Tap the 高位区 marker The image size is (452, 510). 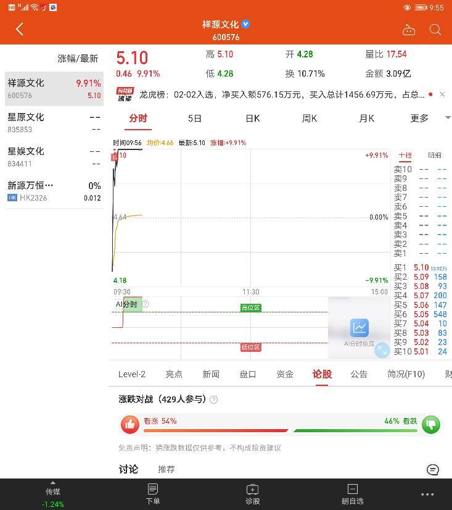click(x=250, y=307)
